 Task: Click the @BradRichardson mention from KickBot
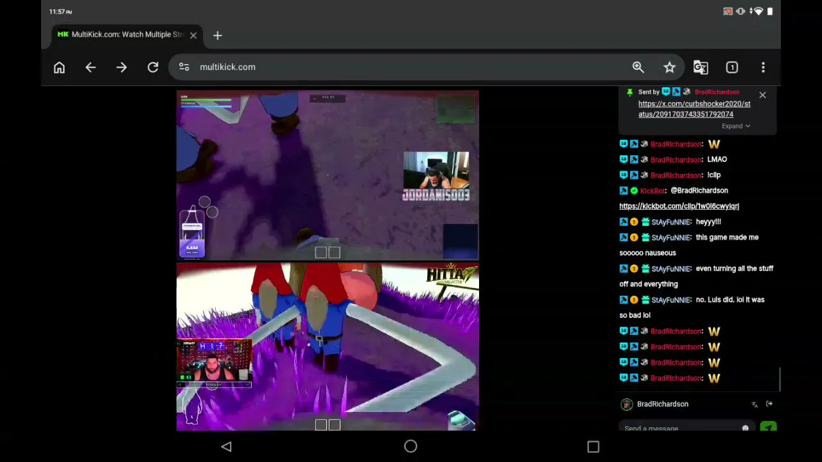pos(699,191)
